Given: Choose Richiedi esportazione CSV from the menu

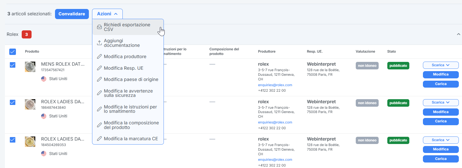Looking at the screenshot, I should 128,27.
